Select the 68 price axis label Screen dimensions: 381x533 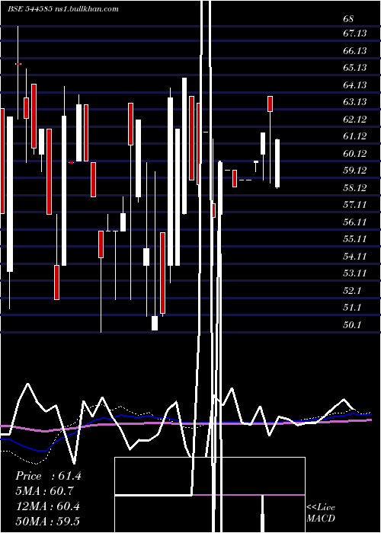point(348,19)
